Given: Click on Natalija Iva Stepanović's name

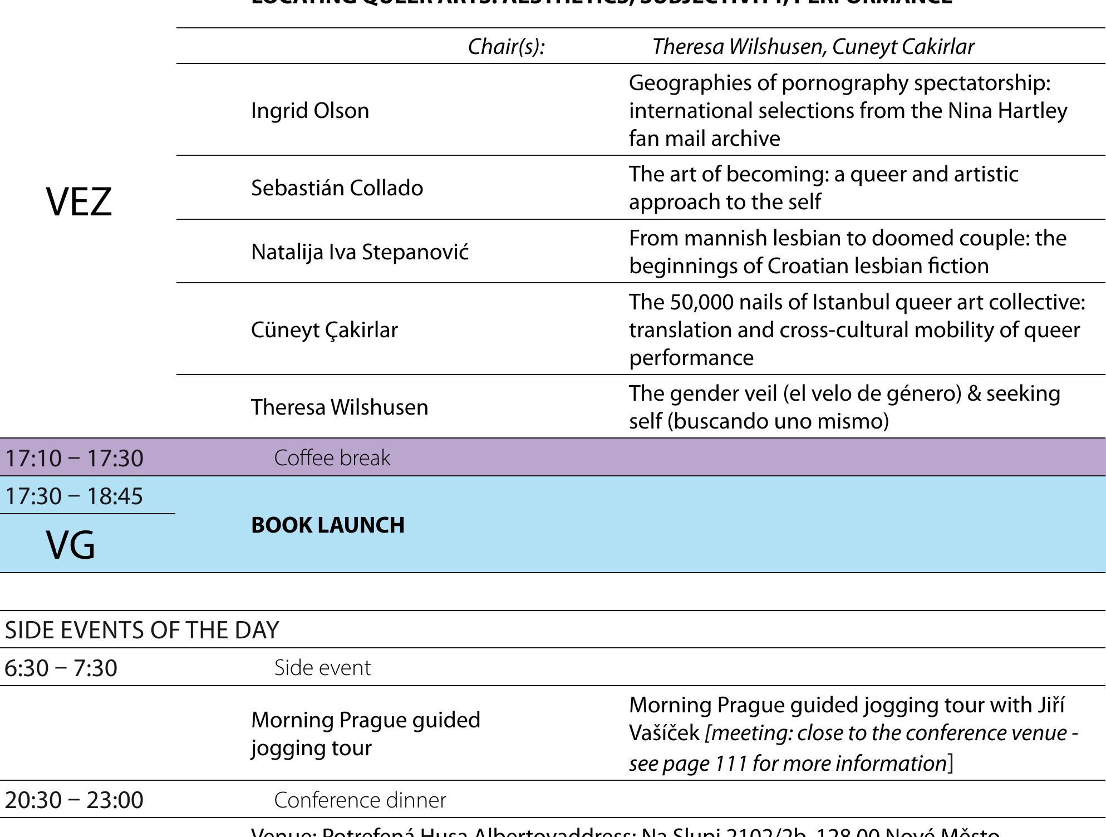Looking at the screenshot, I should 360,252.
